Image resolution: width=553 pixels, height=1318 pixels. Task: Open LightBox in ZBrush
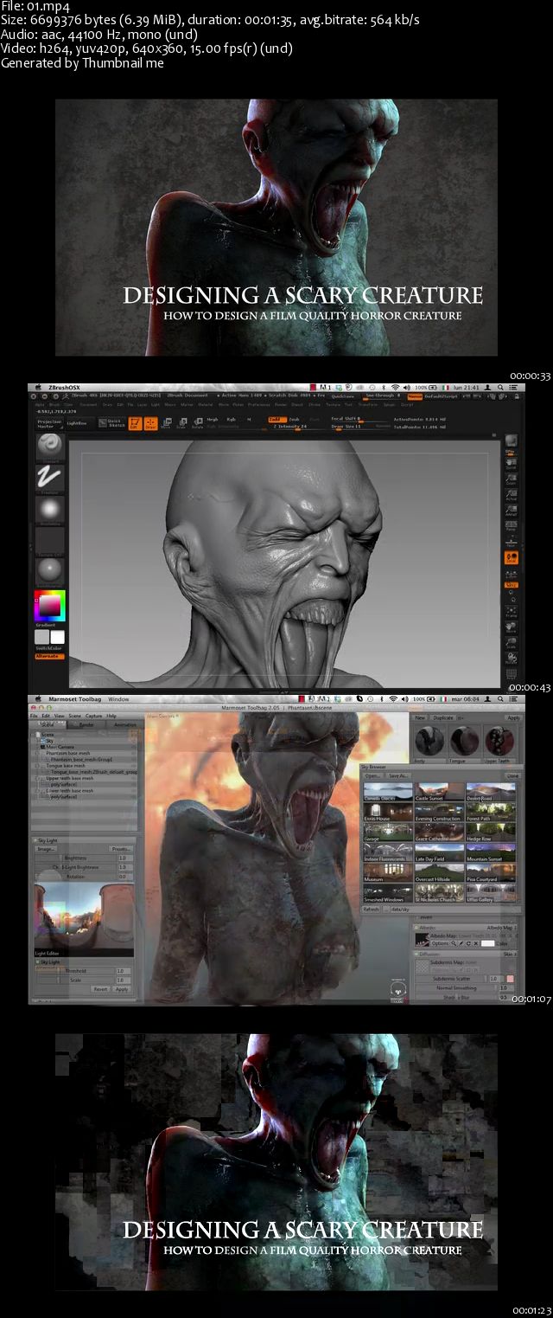tap(79, 424)
